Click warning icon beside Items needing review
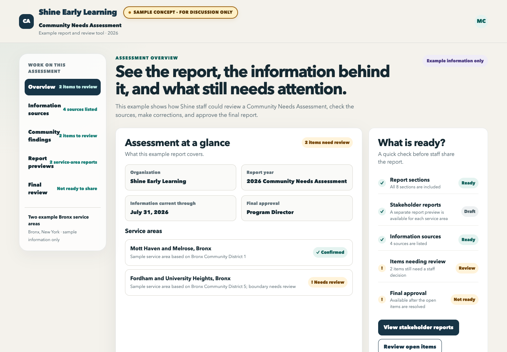 click(x=382, y=268)
